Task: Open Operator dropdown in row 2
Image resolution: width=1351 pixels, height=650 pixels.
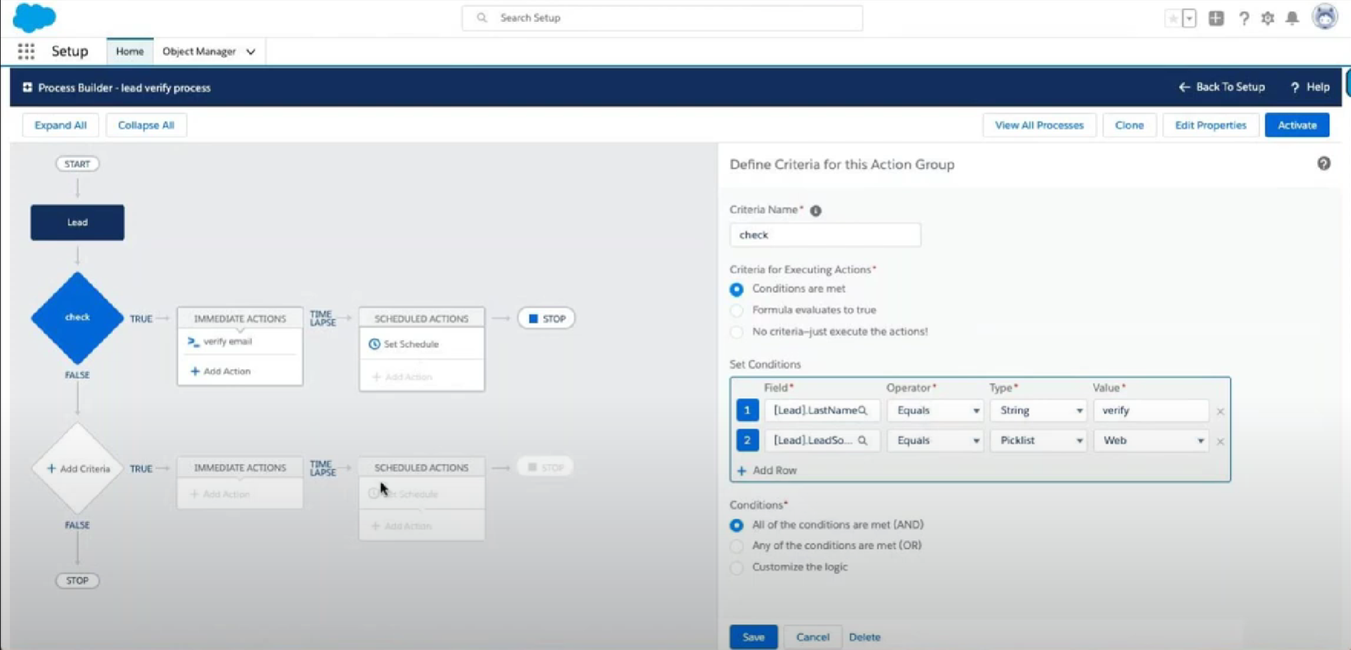Action: 935,440
